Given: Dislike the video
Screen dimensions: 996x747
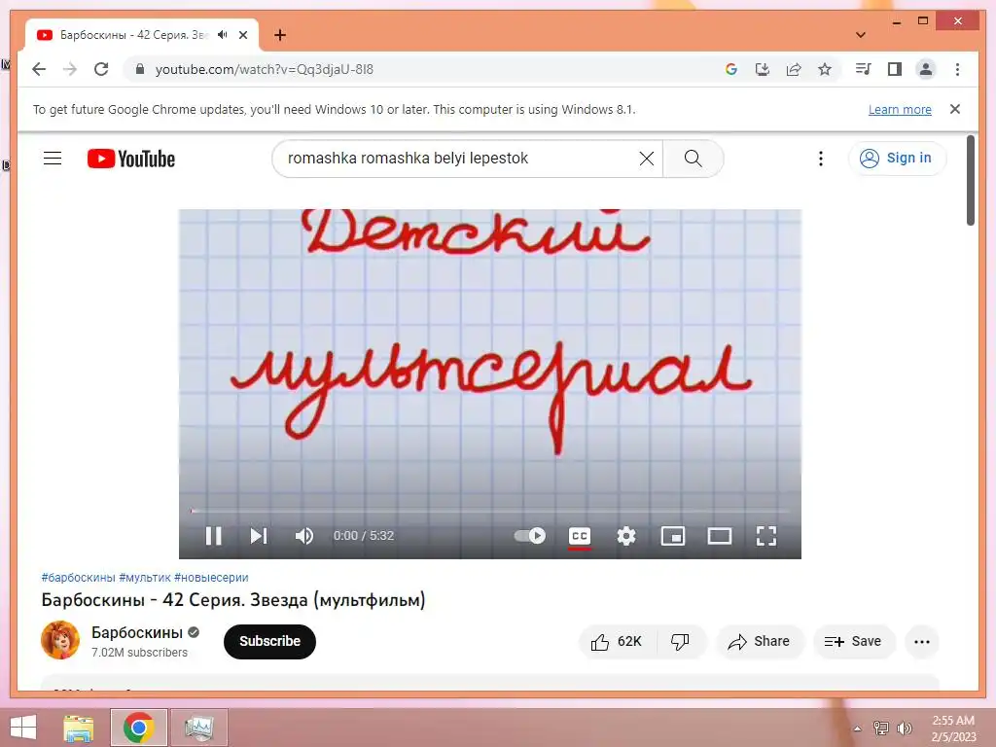Looking at the screenshot, I should coord(680,642).
